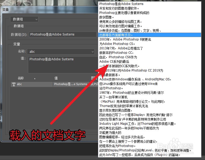This screenshot has width=205, height=160.
Task: Choose list item 'Photoshop是由Adobe Systems'
Action: [x=150, y=4]
